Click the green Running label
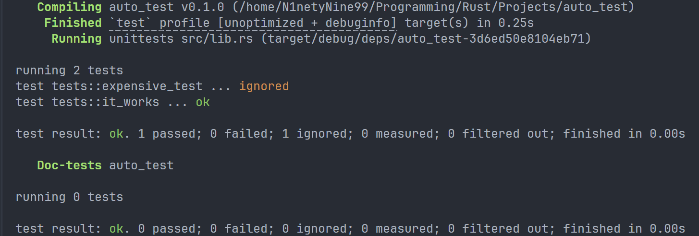The height and width of the screenshot is (236, 699). [x=76, y=39]
